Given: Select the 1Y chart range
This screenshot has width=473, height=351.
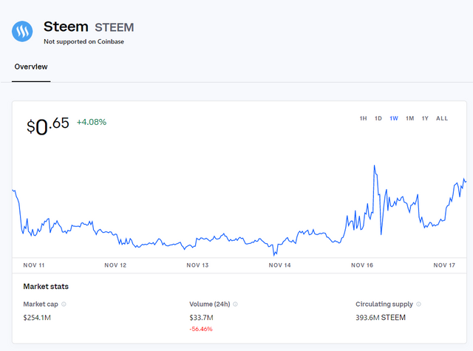Looking at the screenshot, I should [425, 118].
